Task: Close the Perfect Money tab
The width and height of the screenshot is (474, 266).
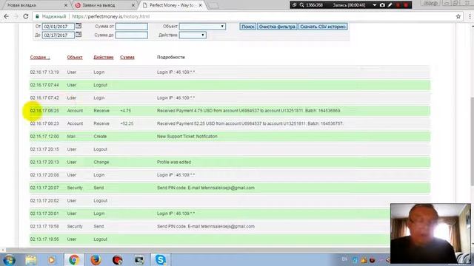Action: (x=200, y=5)
